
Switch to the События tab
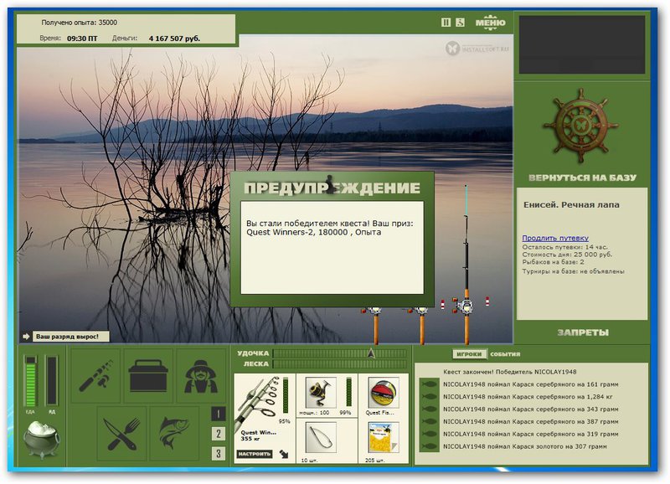click(x=505, y=354)
